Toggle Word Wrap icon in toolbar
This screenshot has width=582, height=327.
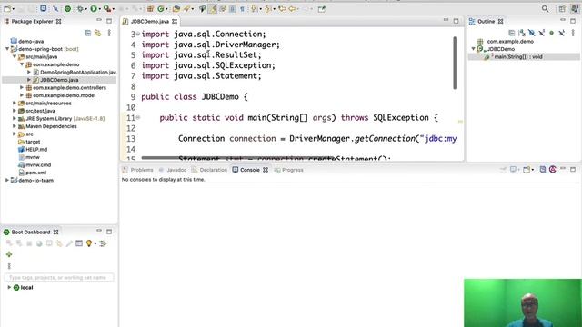[222, 8]
